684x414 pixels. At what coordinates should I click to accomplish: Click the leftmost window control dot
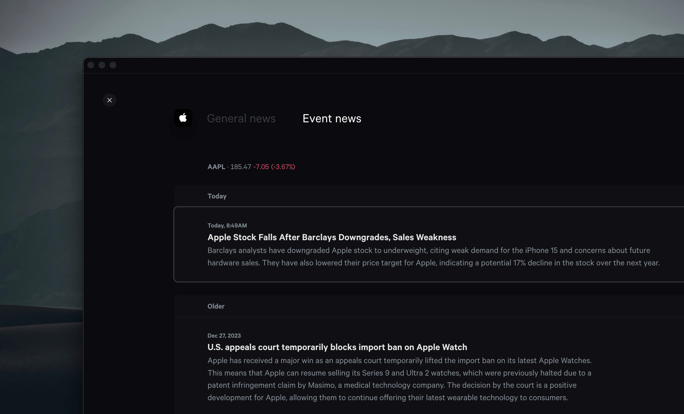coord(91,65)
